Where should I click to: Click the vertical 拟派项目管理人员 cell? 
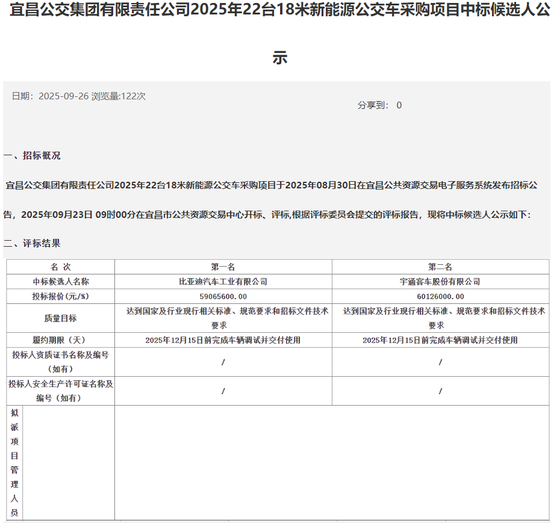point(14,462)
